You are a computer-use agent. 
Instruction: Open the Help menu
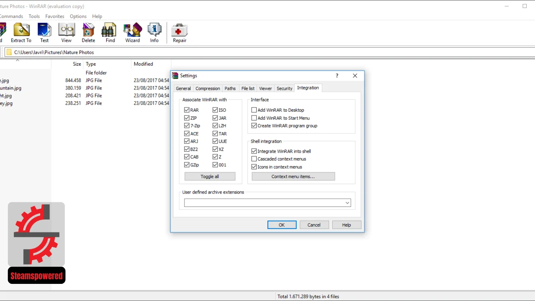pos(97,16)
